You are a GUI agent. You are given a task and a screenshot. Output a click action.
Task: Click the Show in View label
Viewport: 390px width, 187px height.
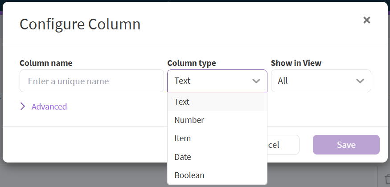[x=296, y=63]
